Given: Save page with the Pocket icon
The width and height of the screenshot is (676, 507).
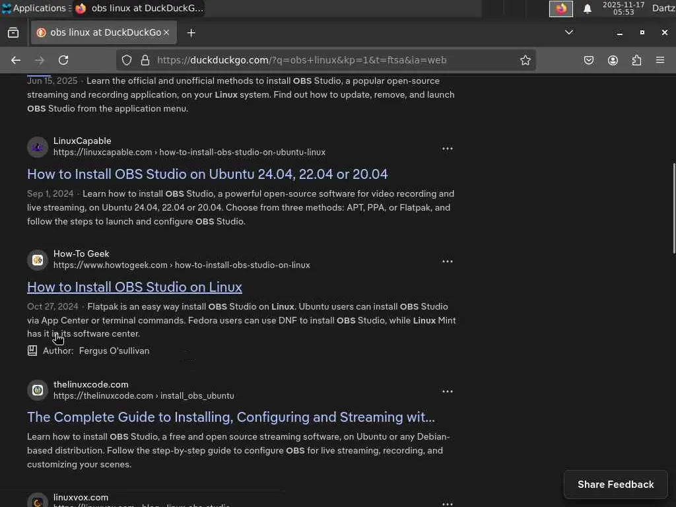Looking at the screenshot, I should 589,60.
